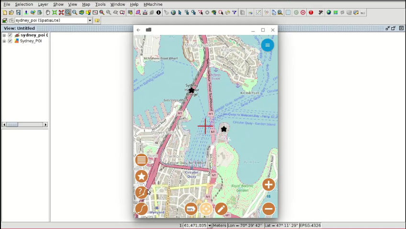Expand the Sydney_POI tree node
The height and width of the screenshot is (229, 406).
click(x=4, y=41)
